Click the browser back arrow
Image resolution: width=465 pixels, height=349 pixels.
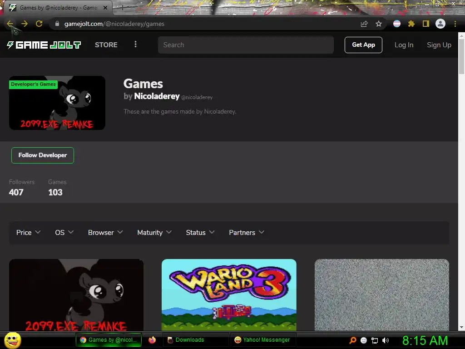pos(10,24)
